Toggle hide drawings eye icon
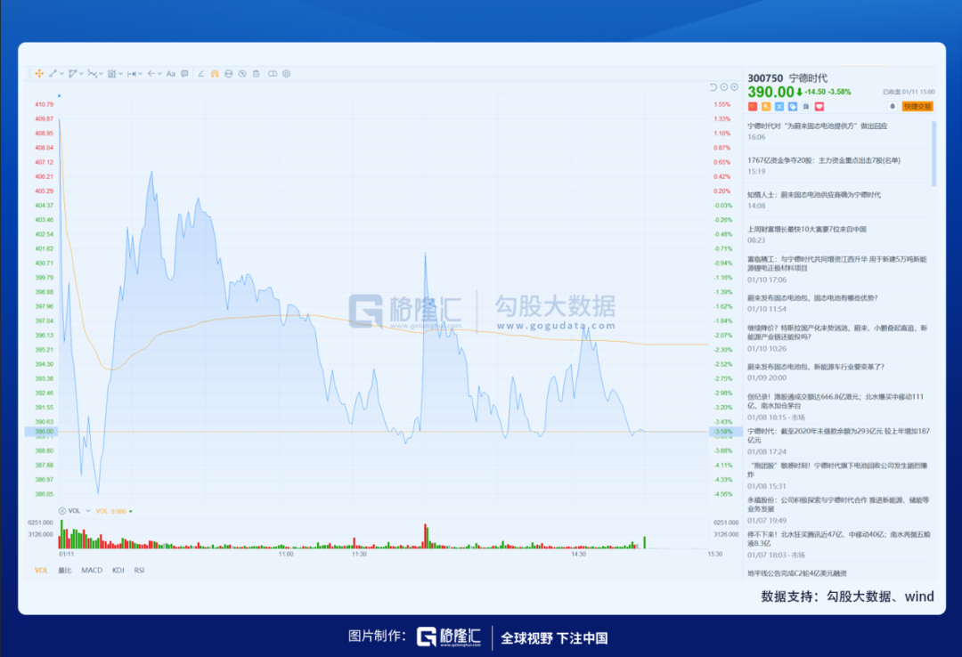Image resolution: width=962 pixels, height=657 pixels. pyautogui.click(x=243, y=74)
